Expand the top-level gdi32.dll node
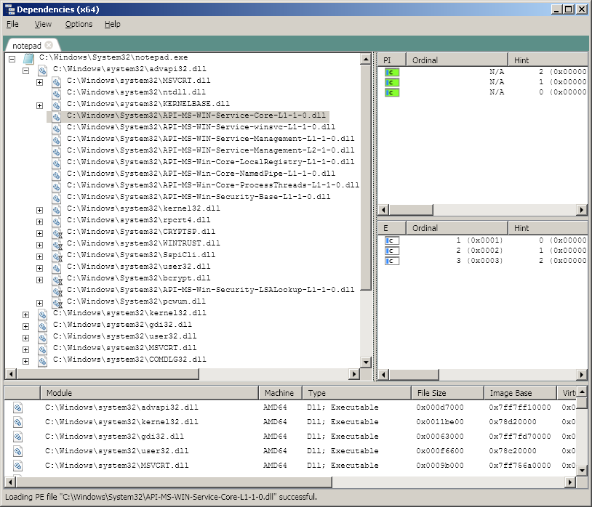Viewport: 592px width, 507px height. pos(25,326)
